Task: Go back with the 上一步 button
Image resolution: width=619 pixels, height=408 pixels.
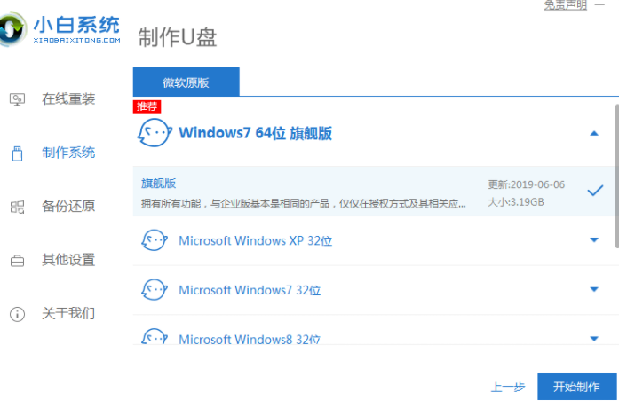Action: pos(508,387)
